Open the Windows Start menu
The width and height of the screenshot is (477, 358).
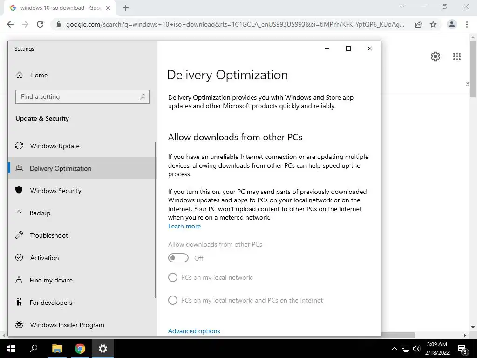[11, 349]
